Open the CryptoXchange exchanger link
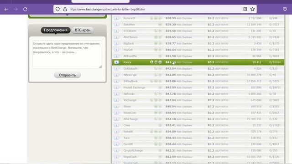 (133, 151)
